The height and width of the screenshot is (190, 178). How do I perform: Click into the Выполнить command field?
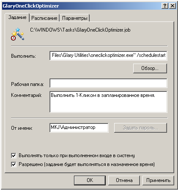[x=108, y=56]
